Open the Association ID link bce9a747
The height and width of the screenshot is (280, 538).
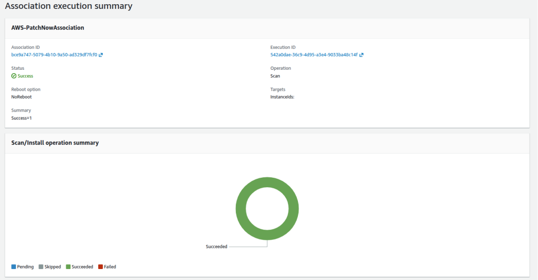54,55
